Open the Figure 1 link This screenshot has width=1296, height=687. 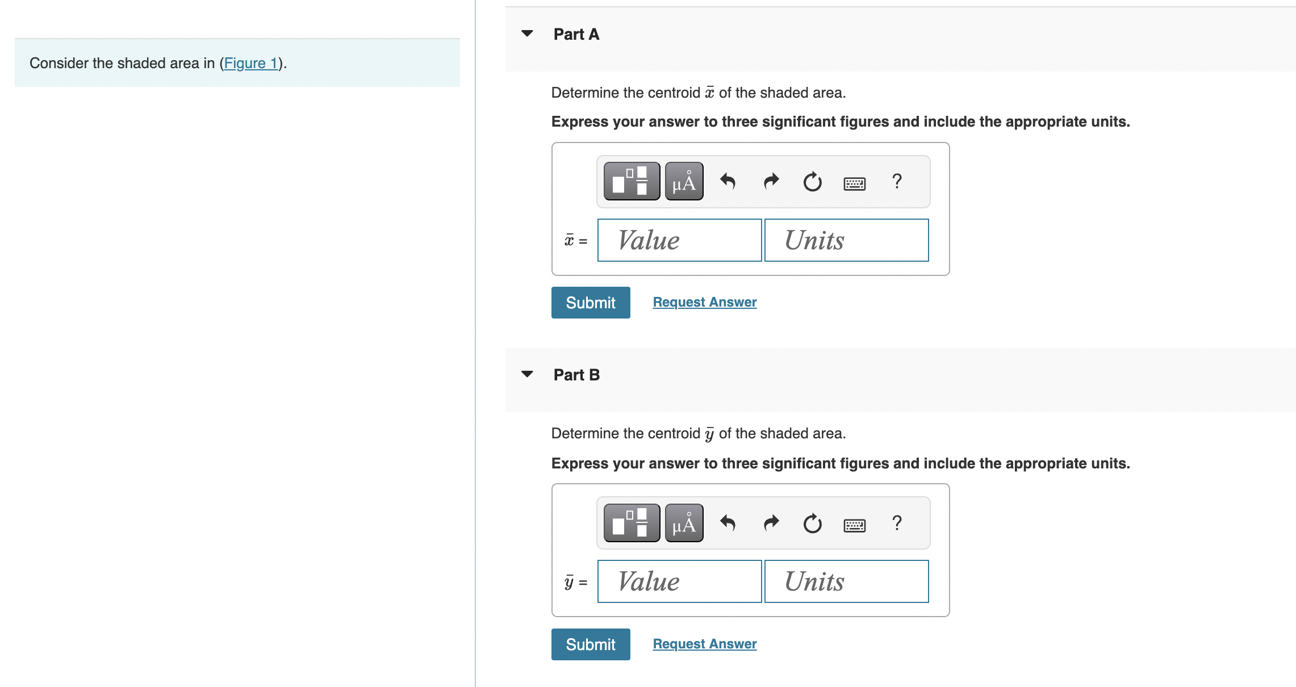(250, 63)
